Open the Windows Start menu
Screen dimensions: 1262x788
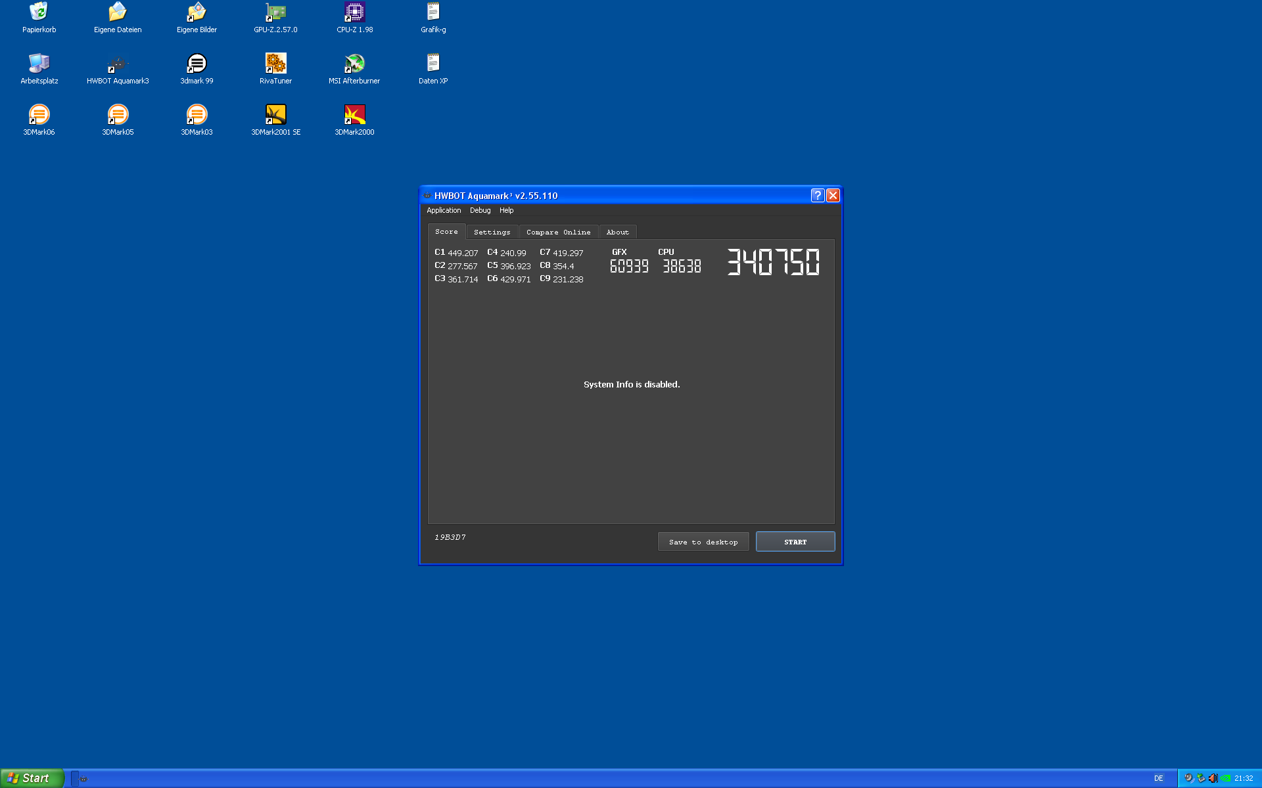pyautogui.click(x=32, y=778)
